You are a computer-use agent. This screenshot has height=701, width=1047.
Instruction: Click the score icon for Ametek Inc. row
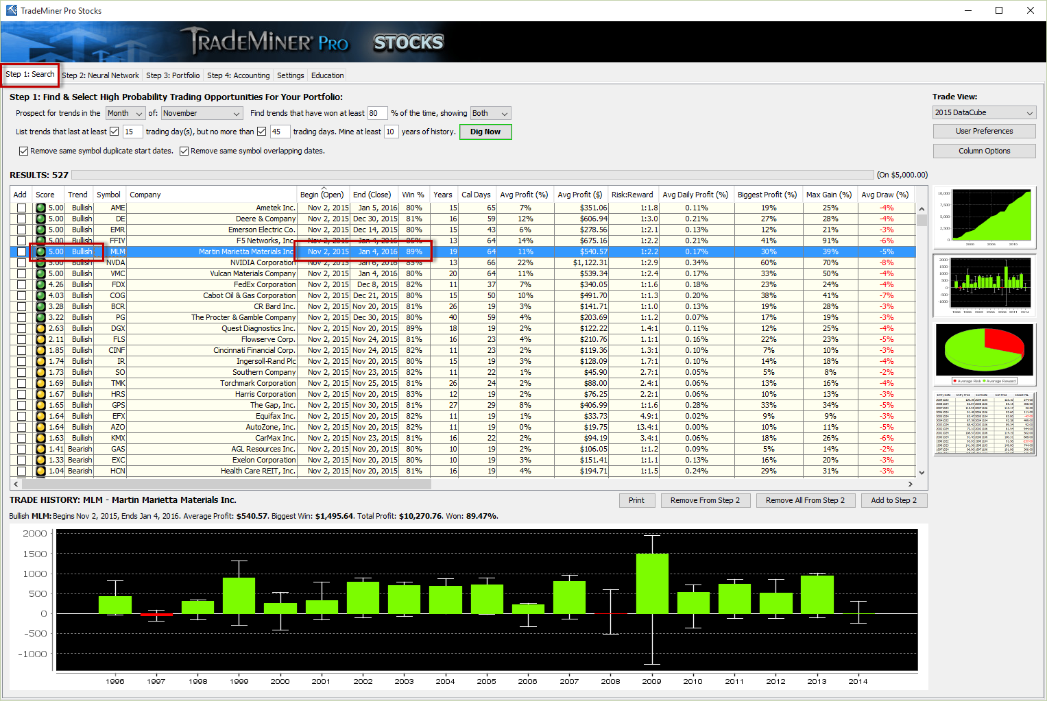coord(40,208)
